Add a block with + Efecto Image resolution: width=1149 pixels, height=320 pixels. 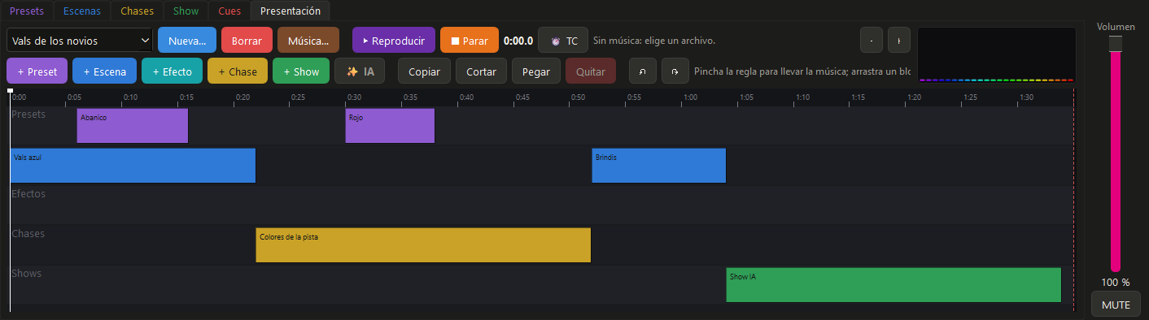click(x=172, y=71)
